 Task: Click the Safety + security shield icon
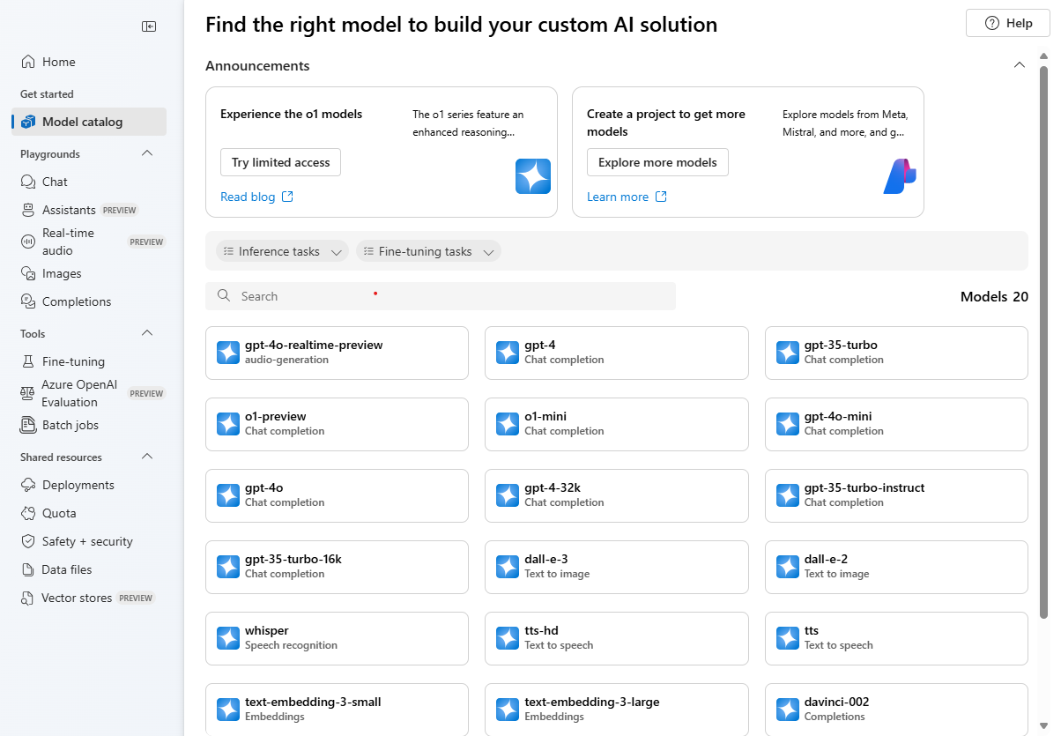tap(28, 541)
